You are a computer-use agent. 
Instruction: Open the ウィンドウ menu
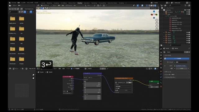pyautogui.click(x=30, y=3)
